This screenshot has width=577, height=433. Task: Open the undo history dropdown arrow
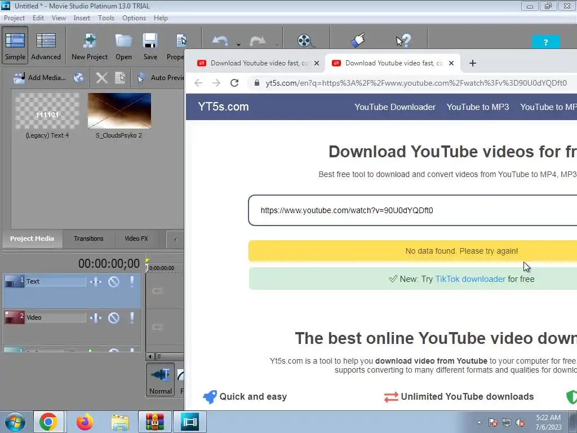click(238, 45)
